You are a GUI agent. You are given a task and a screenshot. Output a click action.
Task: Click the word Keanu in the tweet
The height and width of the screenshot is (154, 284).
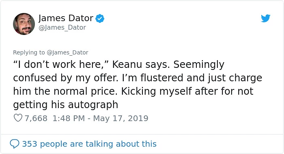click(127, 64)
